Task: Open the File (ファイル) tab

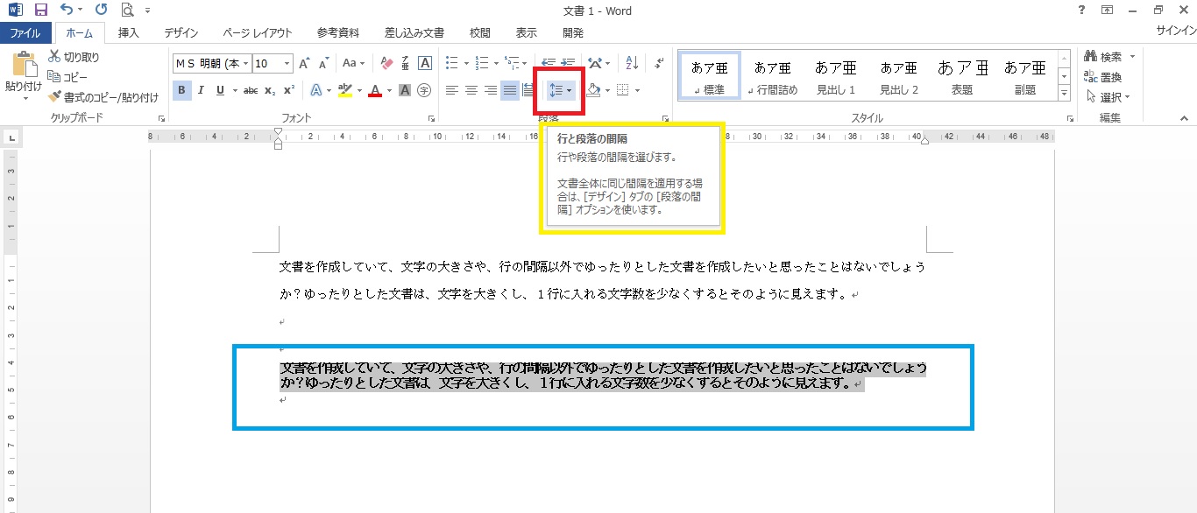Action: (25, 33)
